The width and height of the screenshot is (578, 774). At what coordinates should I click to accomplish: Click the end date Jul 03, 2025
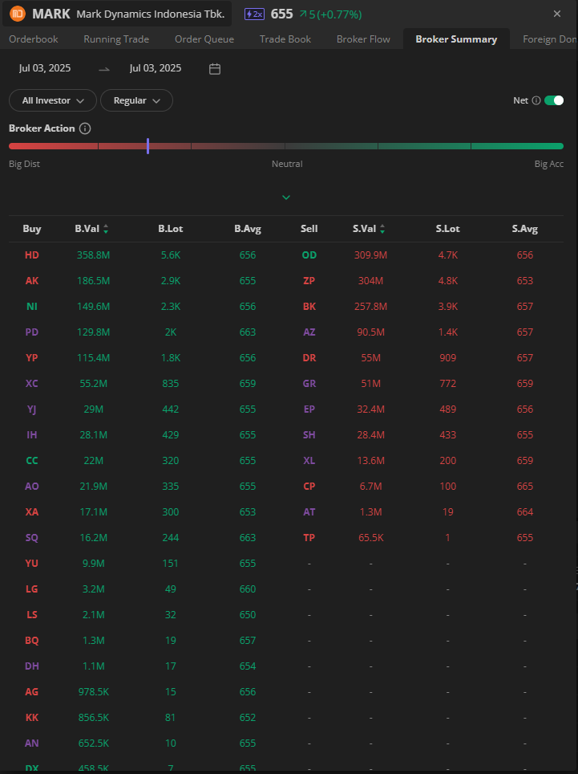[156, 68]
